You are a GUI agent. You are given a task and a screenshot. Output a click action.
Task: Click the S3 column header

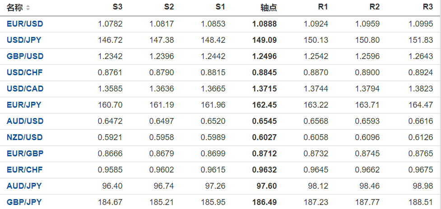[117, 7]
